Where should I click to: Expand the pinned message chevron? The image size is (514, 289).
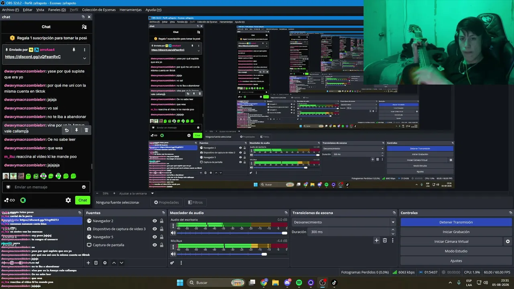[84, 58]
